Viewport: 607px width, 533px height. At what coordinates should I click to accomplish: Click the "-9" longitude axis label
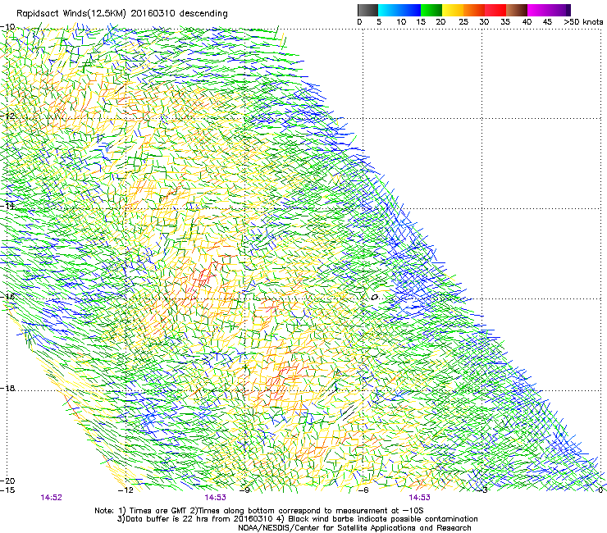[x=245, y=490]
